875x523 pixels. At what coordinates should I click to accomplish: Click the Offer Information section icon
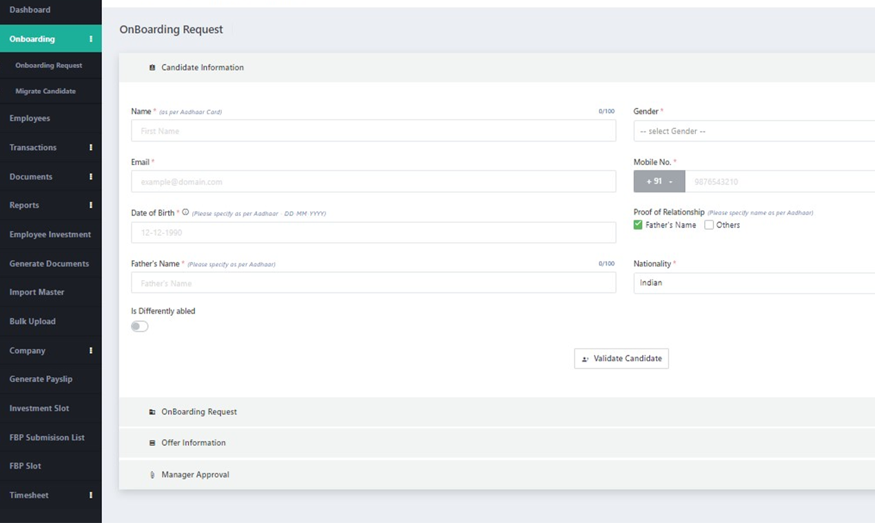[152, 442]
